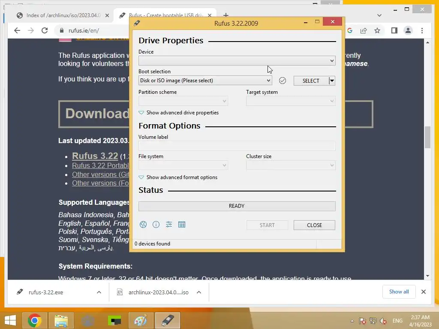Image resolution: width=439 pixels, height=329 pixels.
Task: Bookmark this page with the star icon
Action: [x=377, y=30]
